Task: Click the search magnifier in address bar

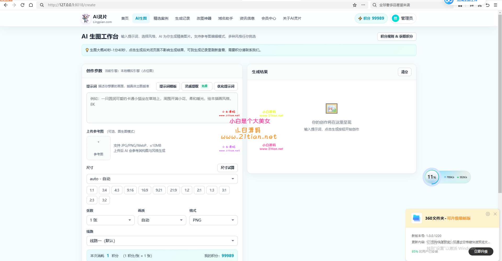Action: click(42, 5)
